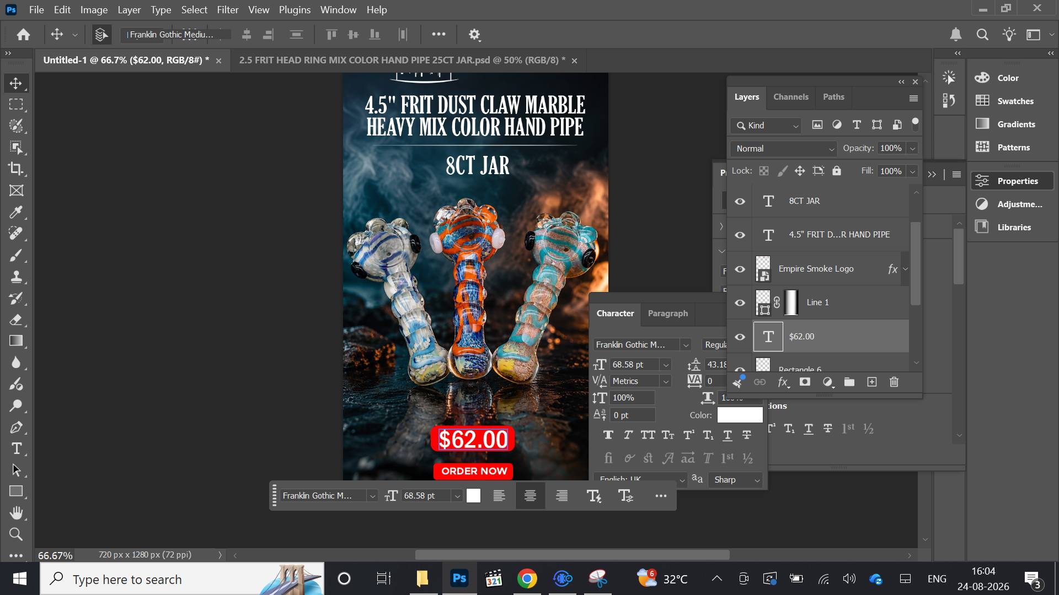Screen dimensions: 1059x595
Task: Click the Character panel text color swatch
Action: point(740,415)
